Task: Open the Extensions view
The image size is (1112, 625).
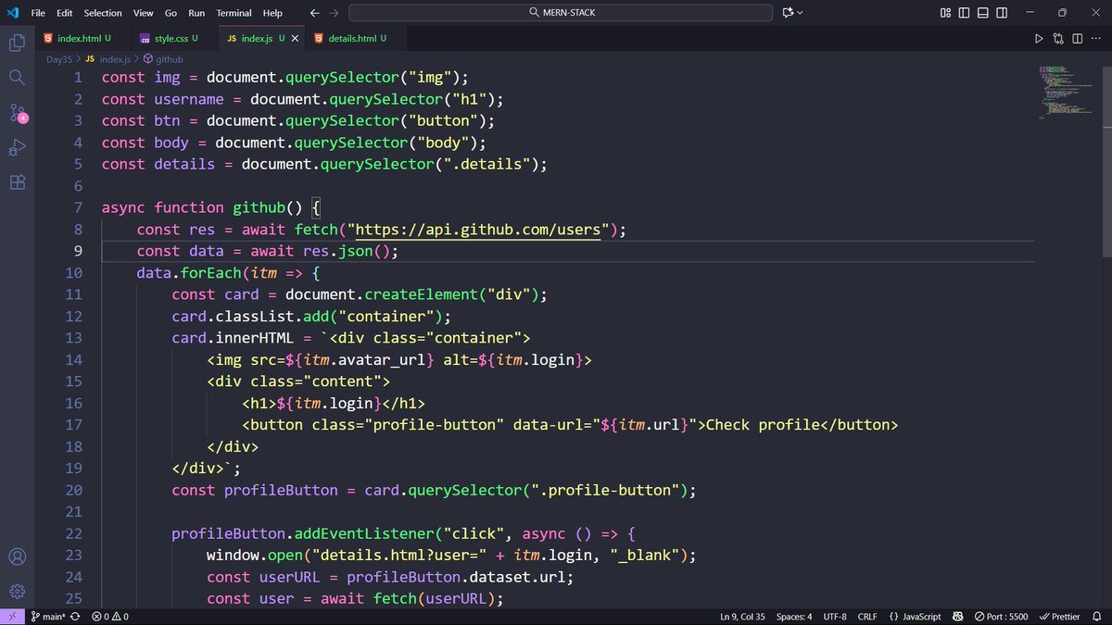Action: click(x=17, y=182)
